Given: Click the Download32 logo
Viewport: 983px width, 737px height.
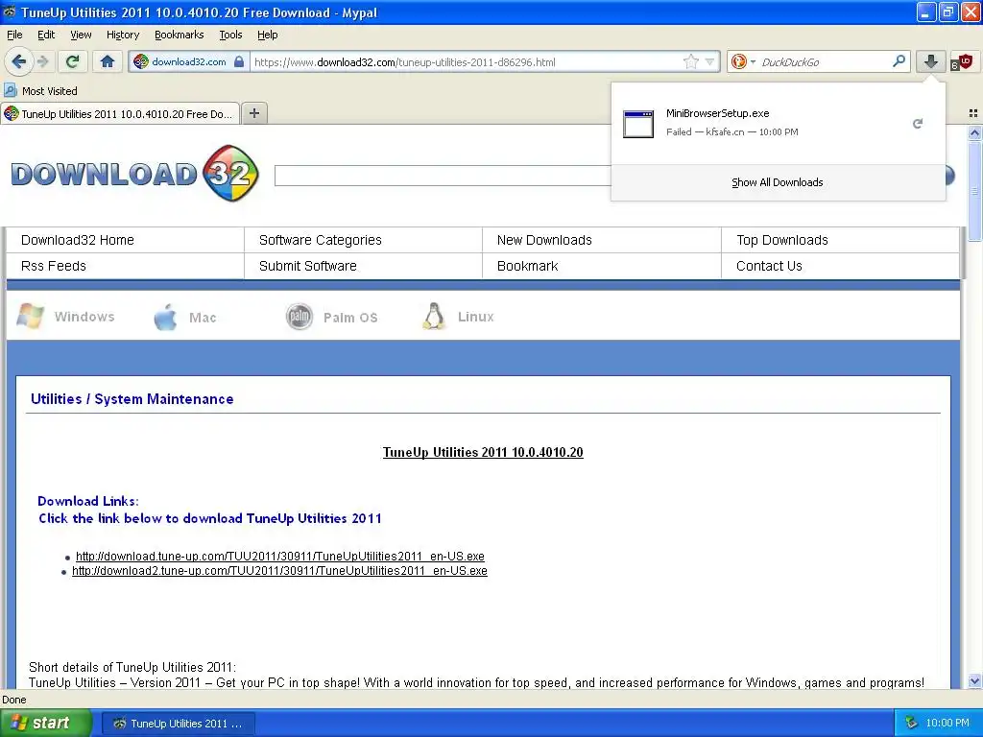Looking at the screenshot, I should pos(134,173).
